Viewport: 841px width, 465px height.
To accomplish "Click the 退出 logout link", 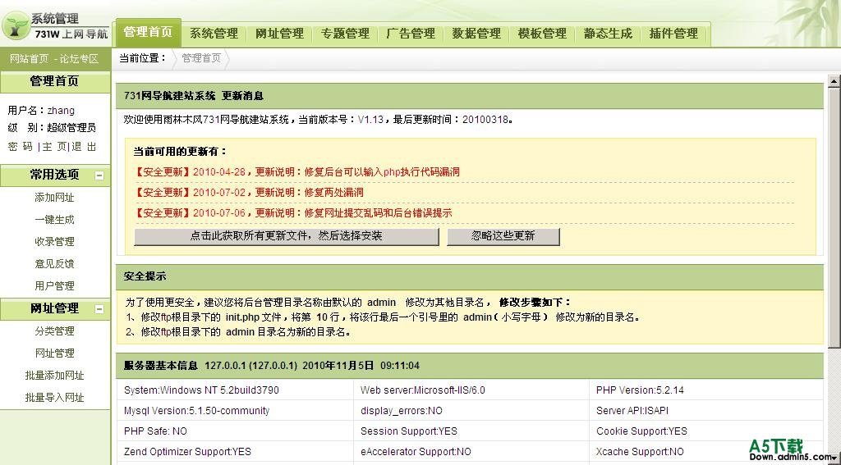I will click(x=85, y=147).
